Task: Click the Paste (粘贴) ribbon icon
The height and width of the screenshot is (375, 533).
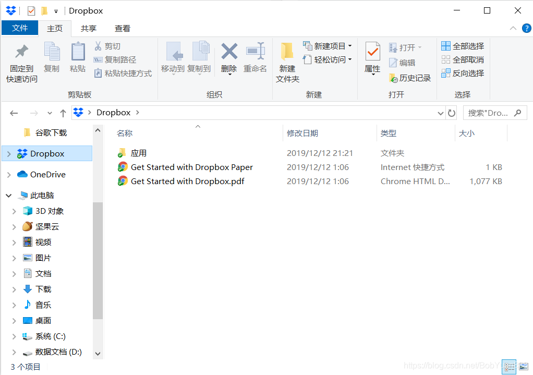Action: pyautogui.click(x=78, y=52)
